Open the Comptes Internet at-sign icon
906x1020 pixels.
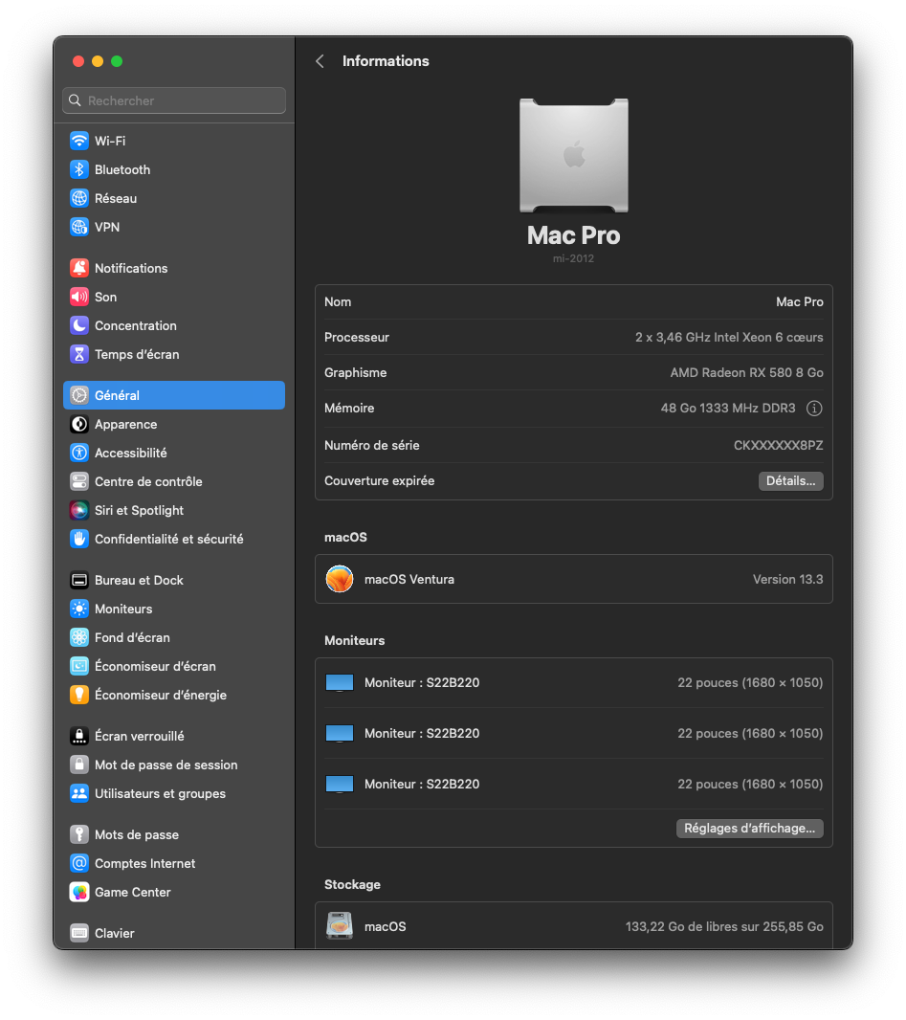point(79,863)
